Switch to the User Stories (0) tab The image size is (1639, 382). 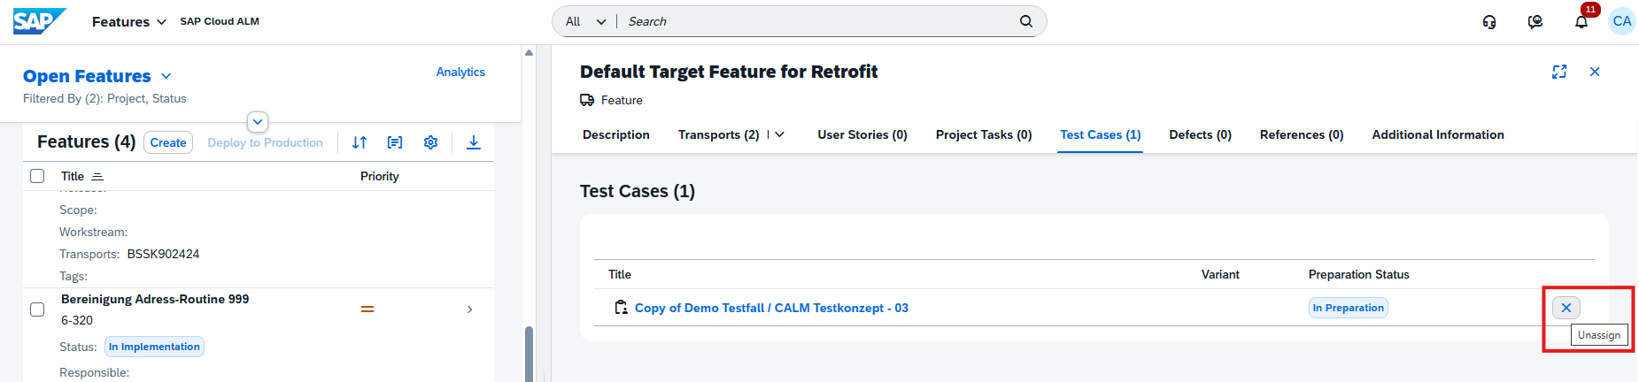pyautogui.click(x=862, y=134)
